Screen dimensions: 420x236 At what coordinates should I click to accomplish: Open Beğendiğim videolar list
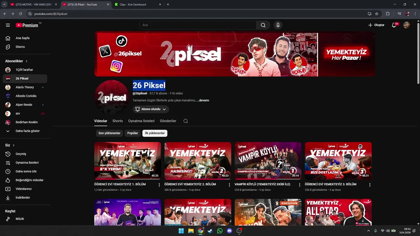tap(25, 180)
